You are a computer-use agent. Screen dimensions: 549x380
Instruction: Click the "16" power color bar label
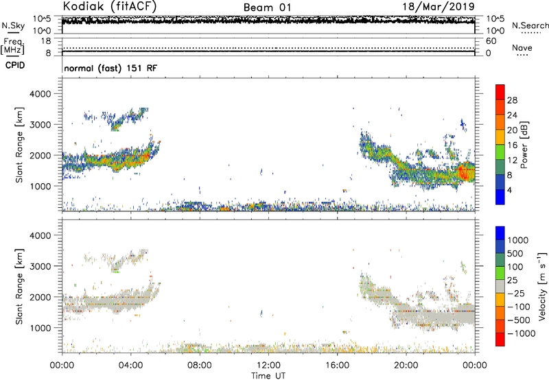512,145
